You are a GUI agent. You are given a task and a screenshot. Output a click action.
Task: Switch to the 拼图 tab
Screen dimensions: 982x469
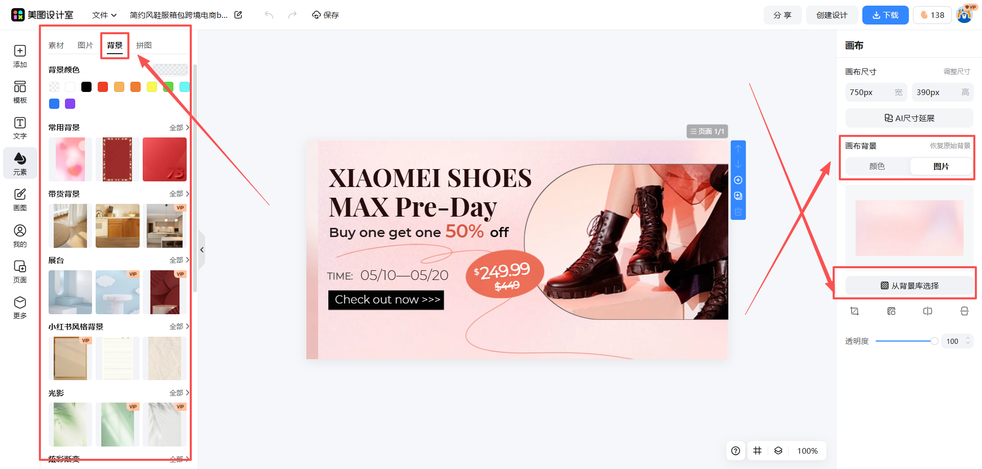pyautogui.click(x=144, y=45)
